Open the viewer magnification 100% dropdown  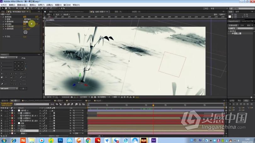(50, 97)
